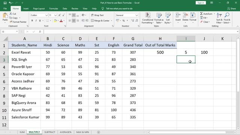The width and height of the screenshot is (240, 135).
Task: Open the Calibri font name dropdown
Action: click(46, 15)
